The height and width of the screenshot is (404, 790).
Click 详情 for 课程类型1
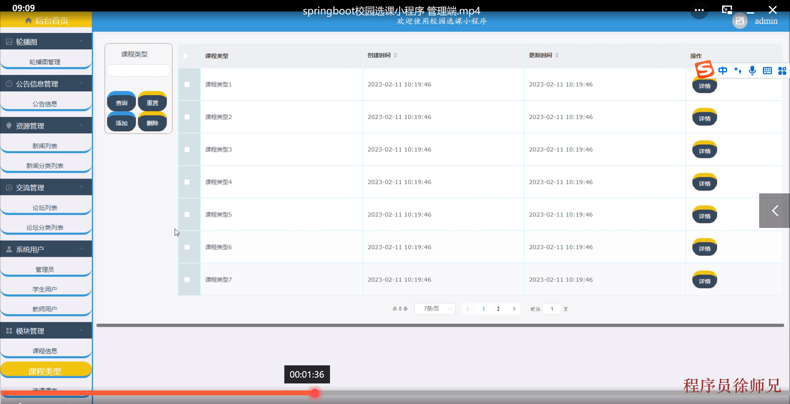[704, 86]
